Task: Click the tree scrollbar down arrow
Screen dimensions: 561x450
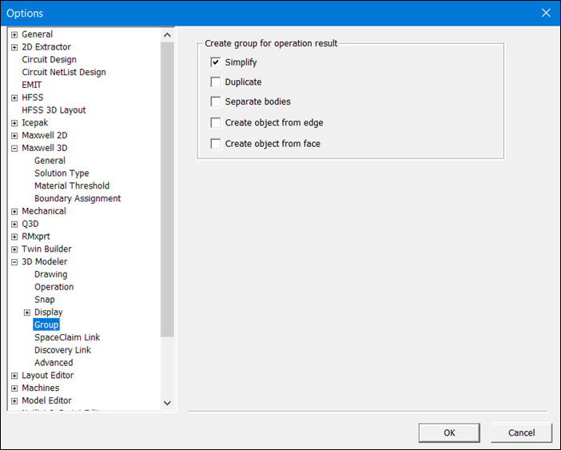Action: 167,403
